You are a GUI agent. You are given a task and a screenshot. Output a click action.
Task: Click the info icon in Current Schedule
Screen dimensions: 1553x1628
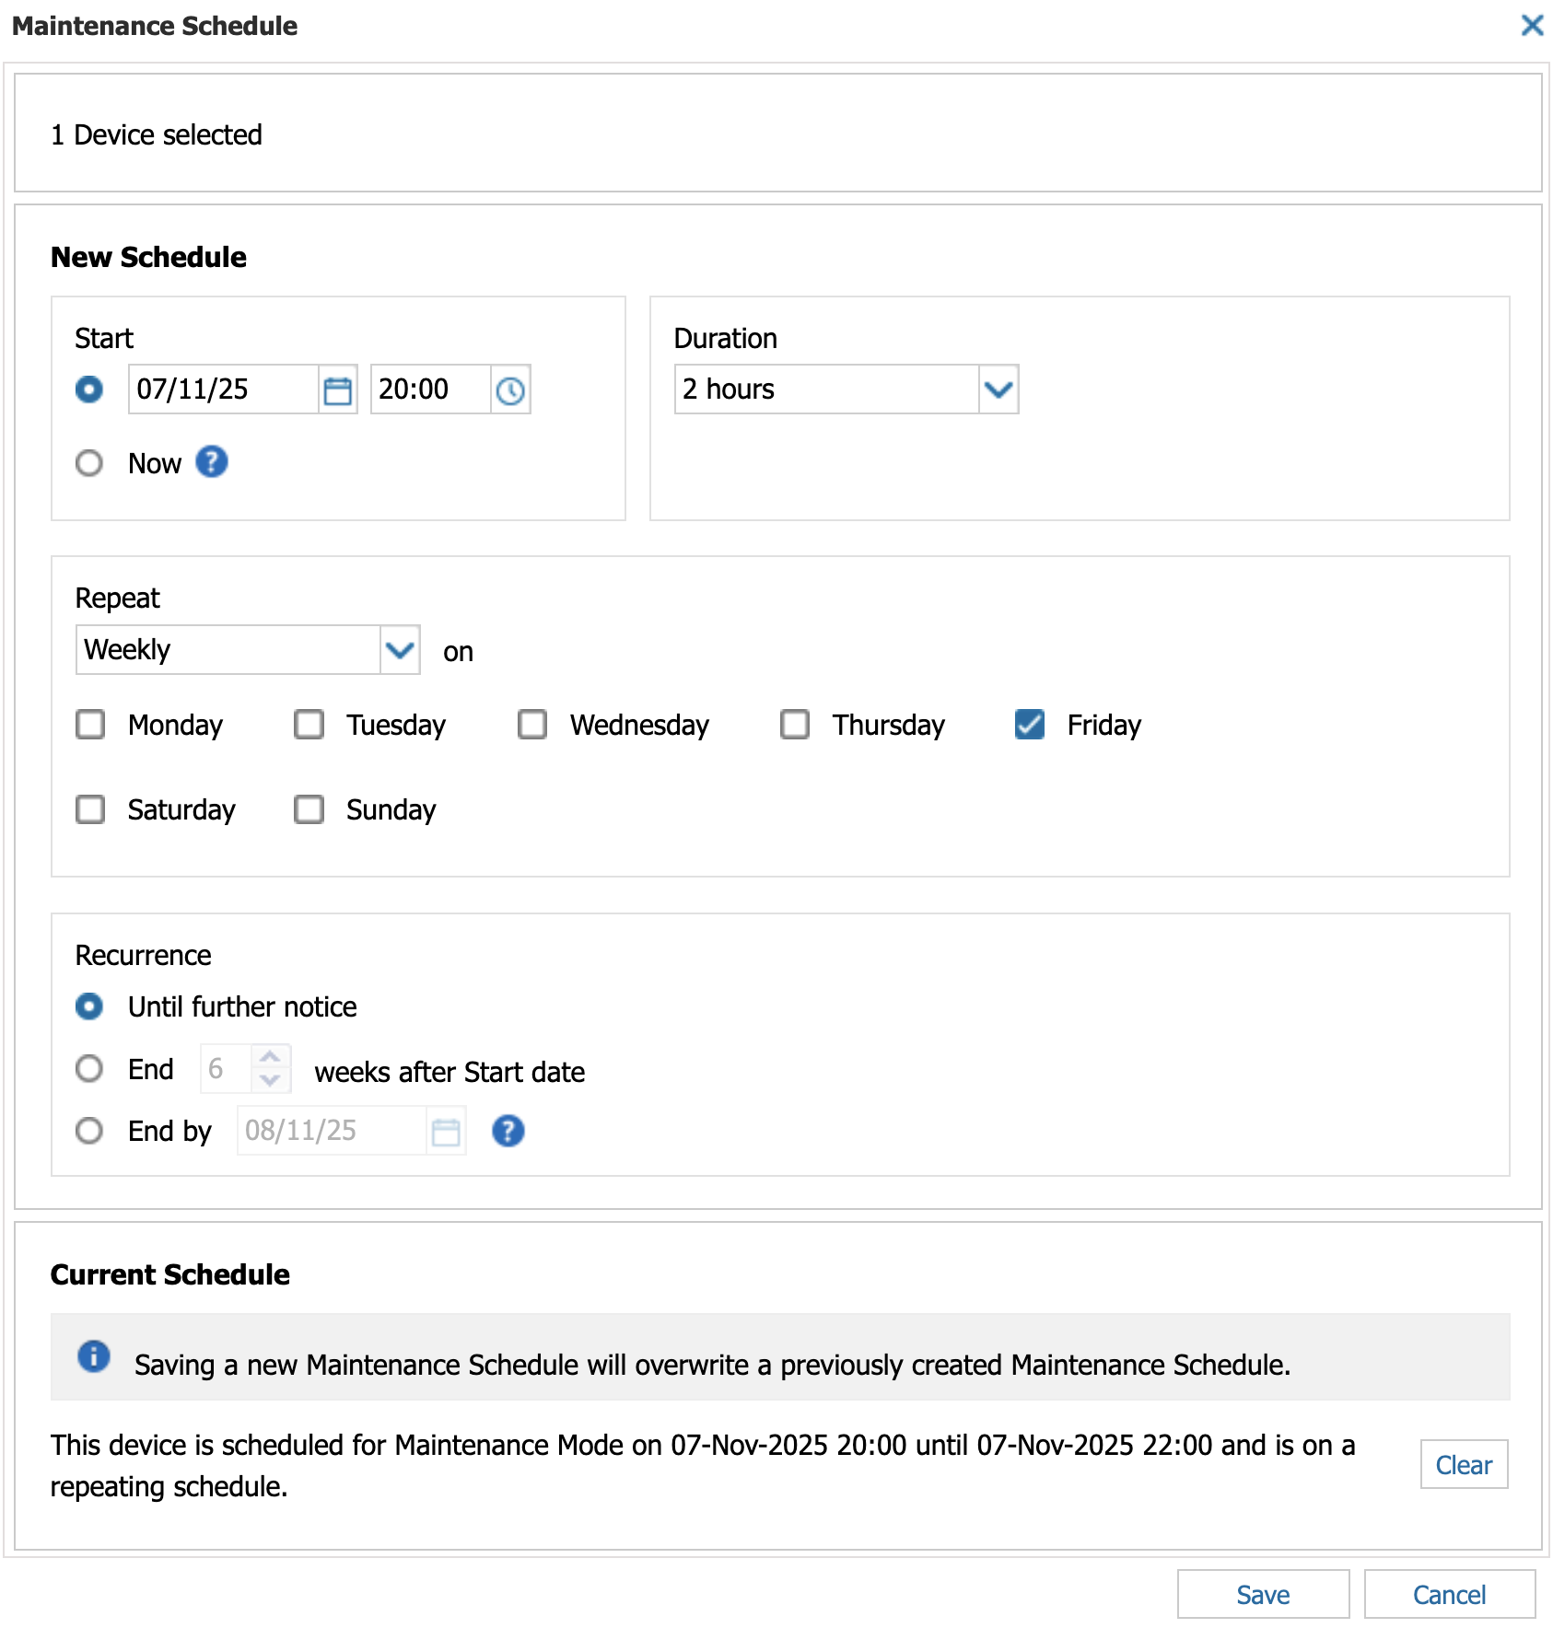(x=94, y=1356)
